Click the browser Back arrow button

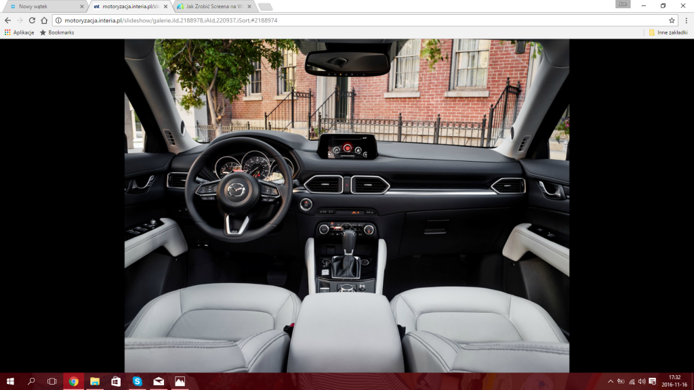pyautogui.click(x=7, y=20)
